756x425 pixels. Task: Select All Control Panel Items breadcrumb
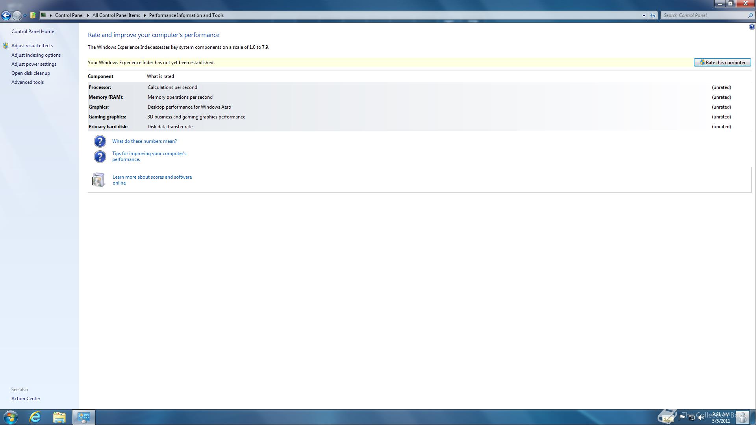[116, 15]
